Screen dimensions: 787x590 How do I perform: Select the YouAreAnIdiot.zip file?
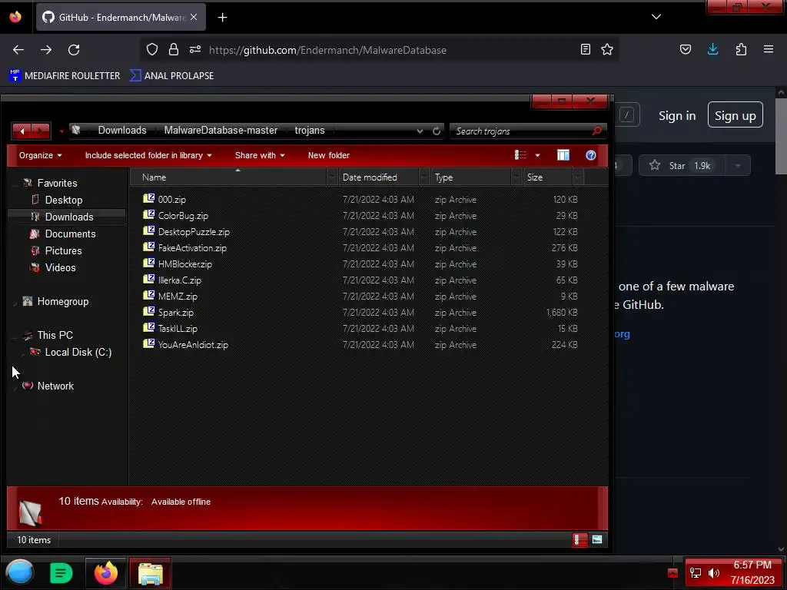[x=193, y=345]
